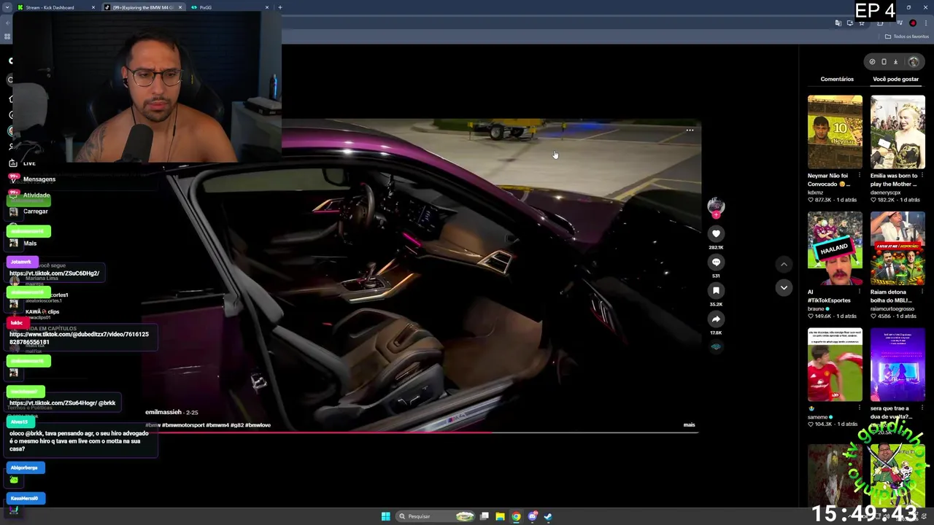Click the download icon in top-right pill
Image resolution: width=934 pixels, height=525 pixels.
point(895,62)
